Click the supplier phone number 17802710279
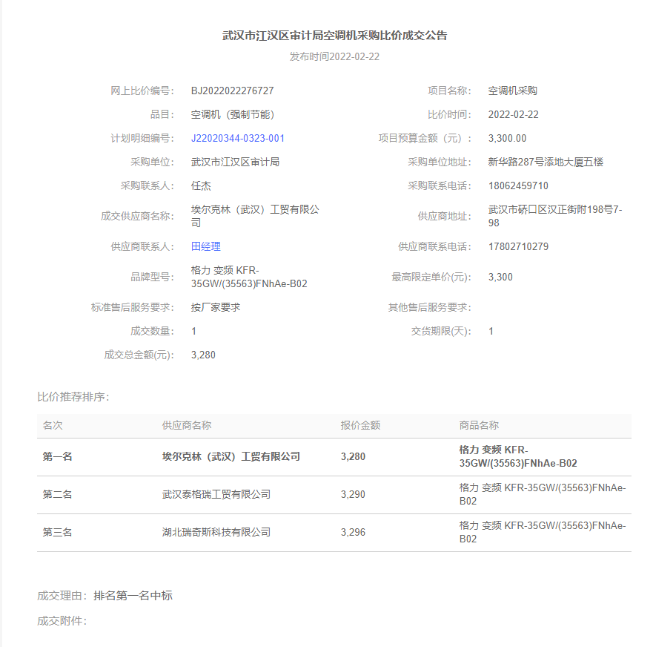Viewport: 653px width, 647px height. pos(518,246)
